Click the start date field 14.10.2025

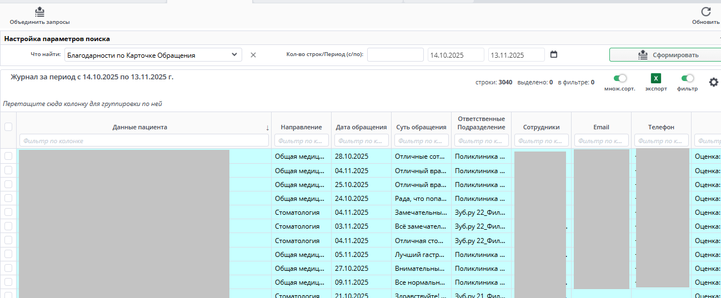456,55
